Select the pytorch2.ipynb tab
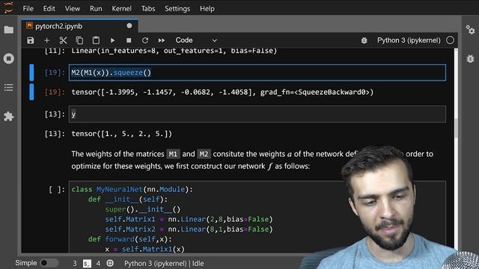Image resolution: width=479 pixels, height=269 pixels. [80, 26]
